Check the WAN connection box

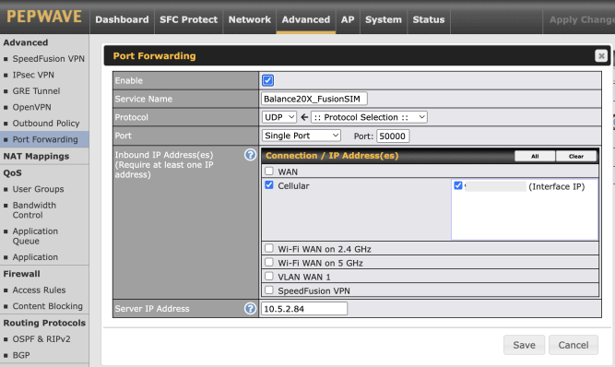(x=269, y=171)
